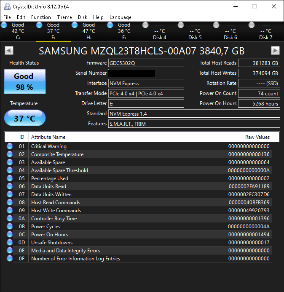Click the Total Host Writes value 374094 GB
This screenshot has width=284, height=292.
click(259, 73)
